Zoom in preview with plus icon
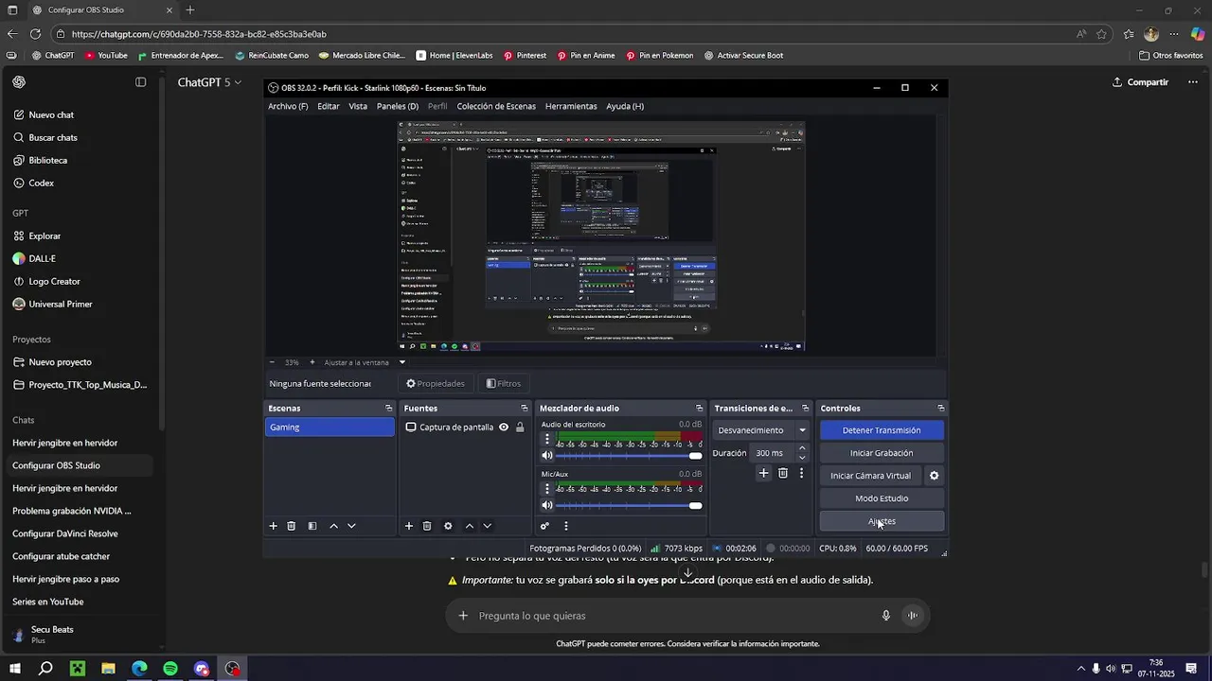The width and height of the screenshot is (1212, 681). coord(312,362)
